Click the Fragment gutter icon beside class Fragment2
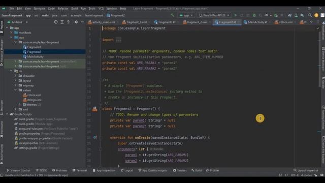This screenshot has width=325, height=183. pyautogui.click(x=95, y=109)
